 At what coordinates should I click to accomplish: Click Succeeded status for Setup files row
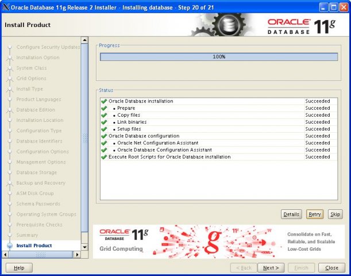[x=318, y=129]
